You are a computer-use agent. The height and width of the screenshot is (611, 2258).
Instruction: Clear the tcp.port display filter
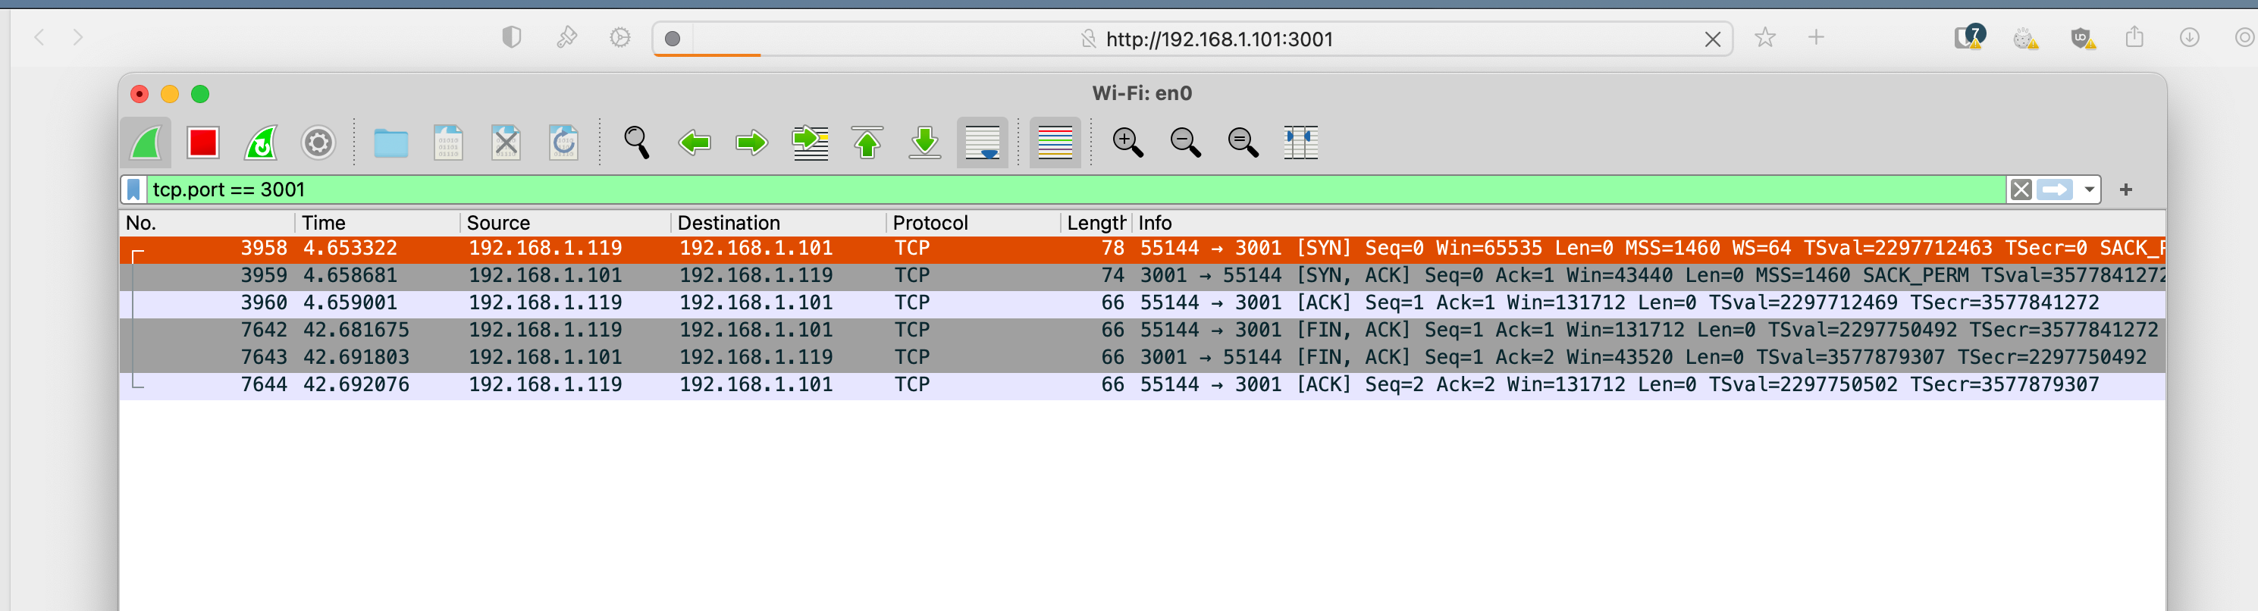coord(2021,190)
